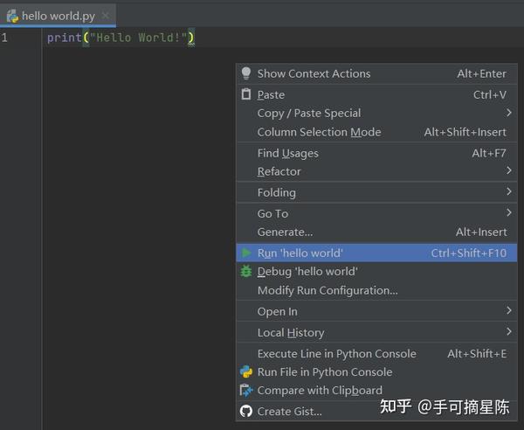Click the Compare with Clipboard icon
This screenshot has width=524, height=430.
pyautogui.click(x=246, y=391)
